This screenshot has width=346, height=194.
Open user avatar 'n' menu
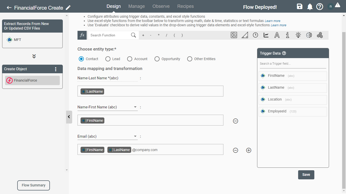click(x=331, y=7)
